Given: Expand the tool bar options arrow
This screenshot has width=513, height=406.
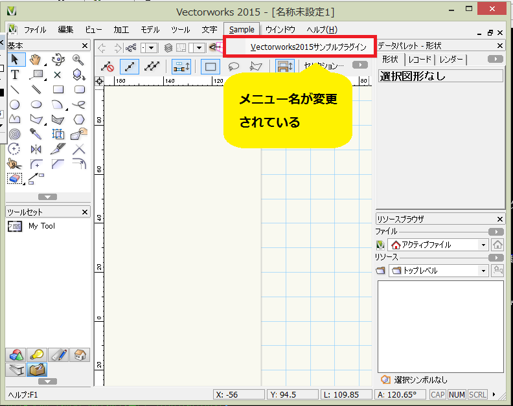Looking at the screenshot, I should coord(360,65).
